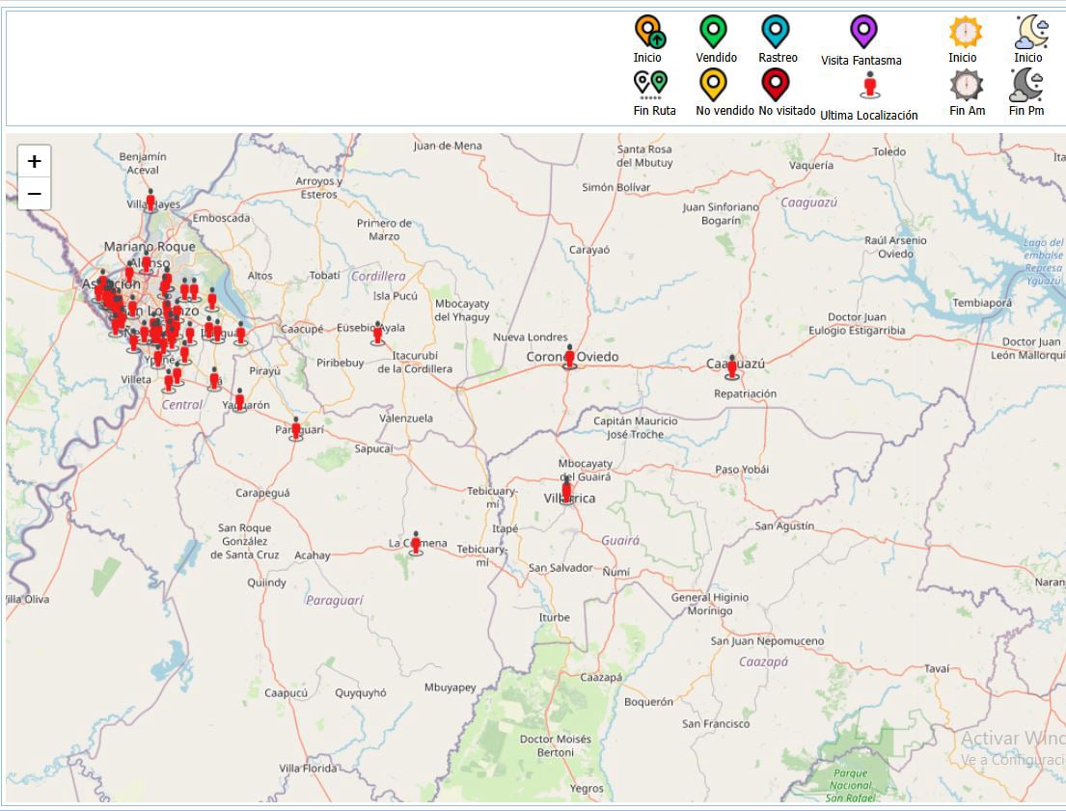Image resolution: width=1066 pixels, height=811 pixels.
Task: Click the location marker at Caaguazú
Action: coord(732,366)
